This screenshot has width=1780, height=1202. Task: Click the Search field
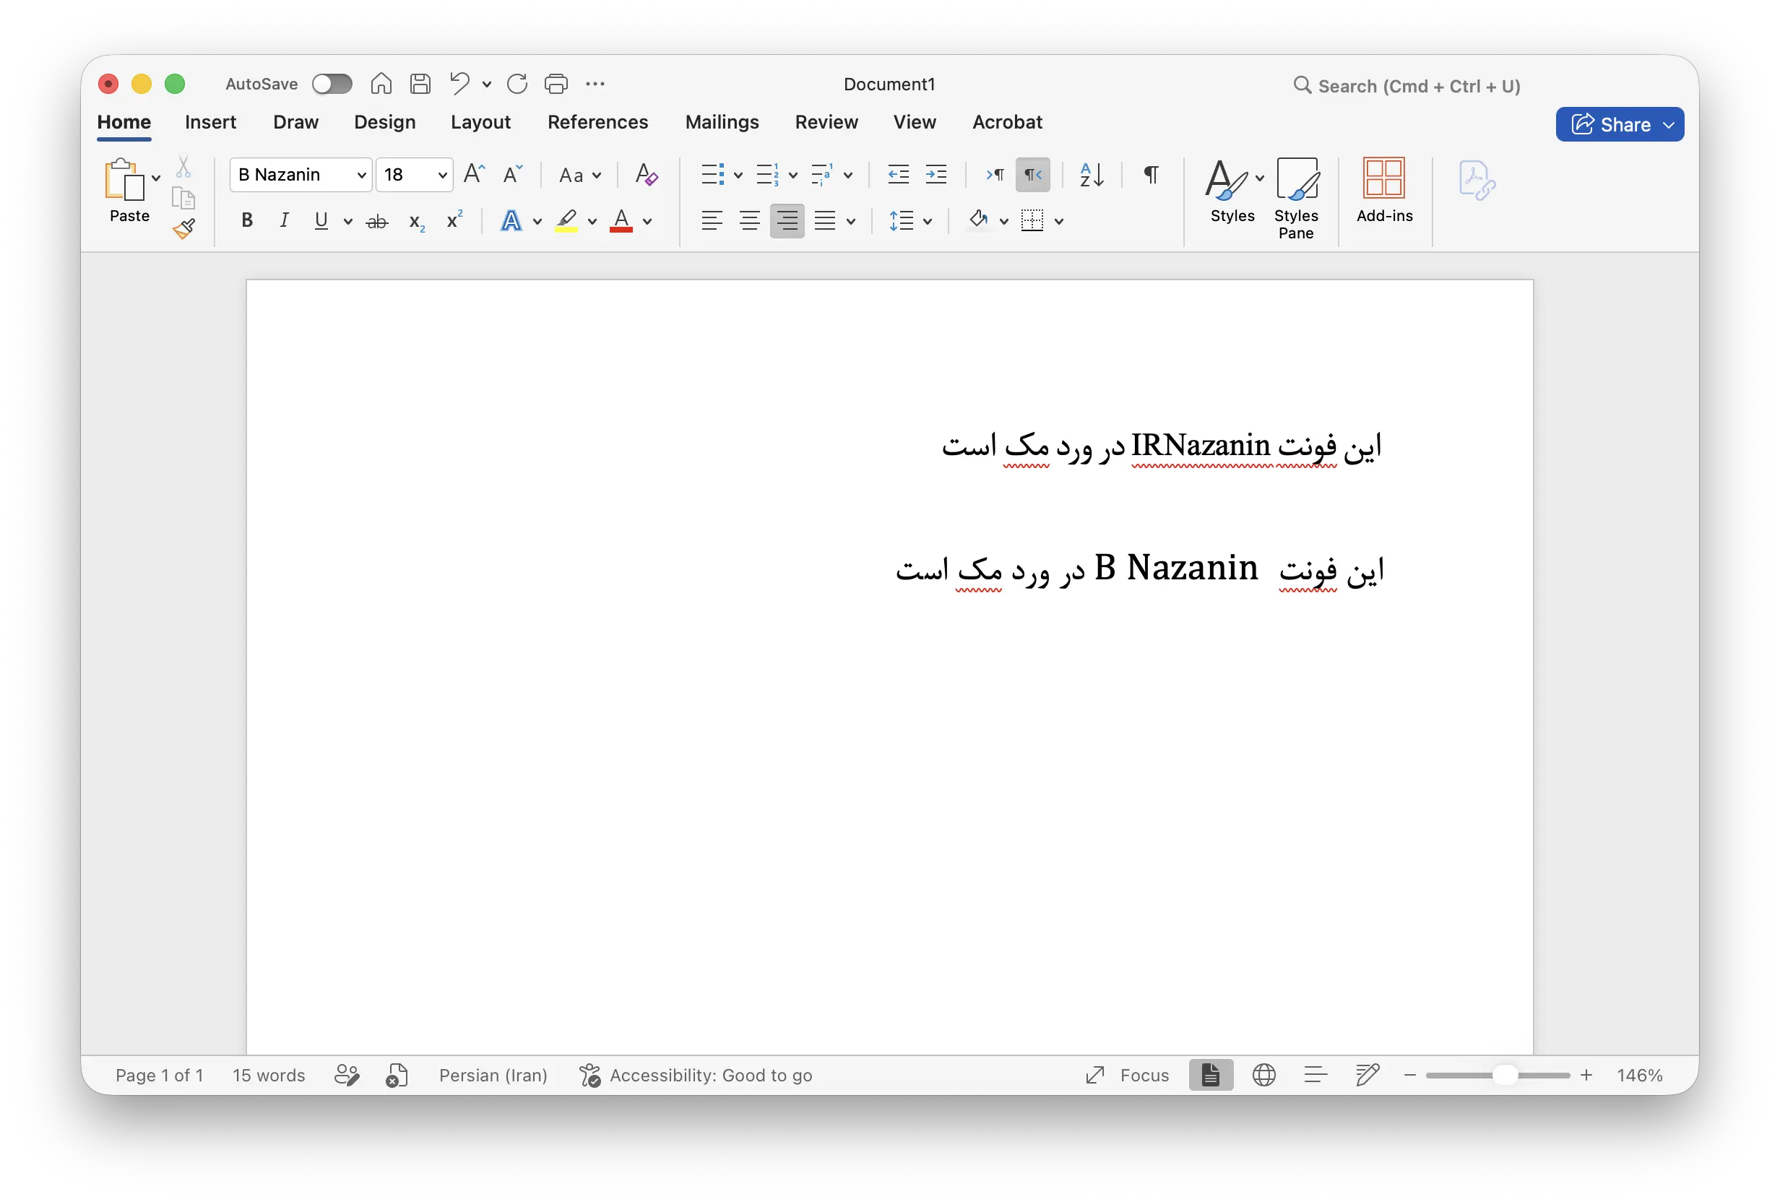pyautogui.click(x=1407, y=86)
